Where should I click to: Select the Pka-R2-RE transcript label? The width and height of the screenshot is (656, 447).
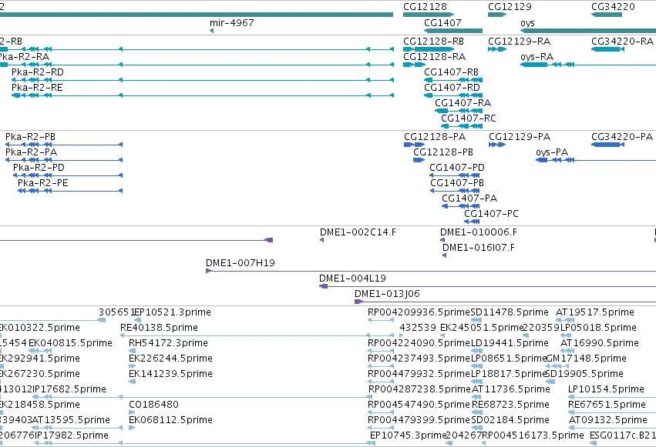tap(37, 88)
